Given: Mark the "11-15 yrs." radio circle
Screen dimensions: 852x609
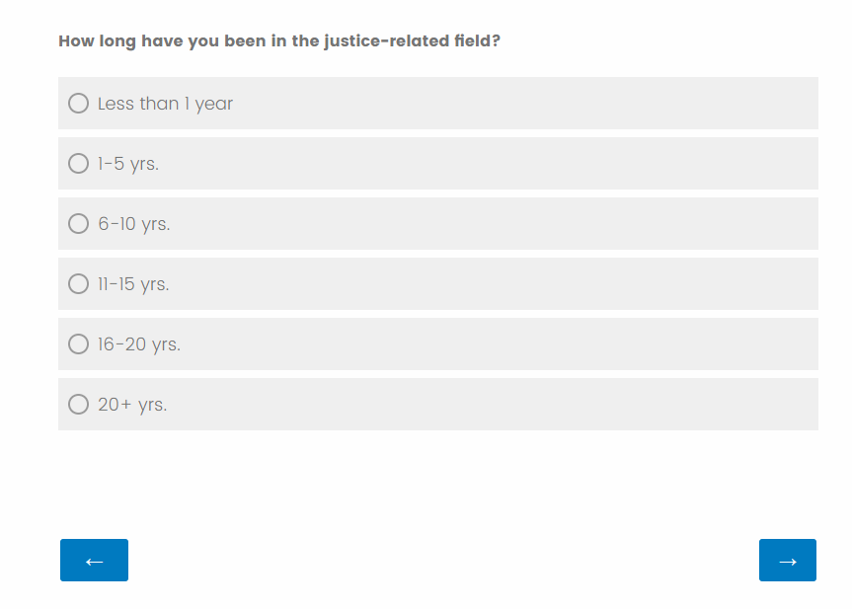Looking at the screenshot, I should [79, 284].
